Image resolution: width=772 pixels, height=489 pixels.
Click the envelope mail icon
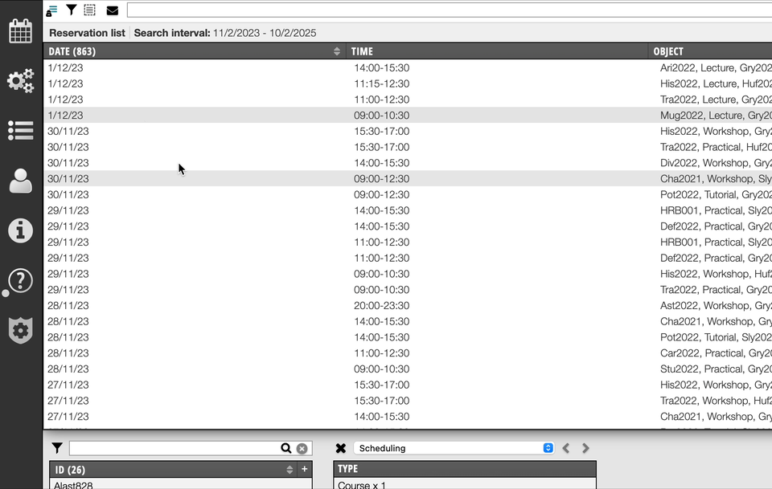click(x=113, y=10)
